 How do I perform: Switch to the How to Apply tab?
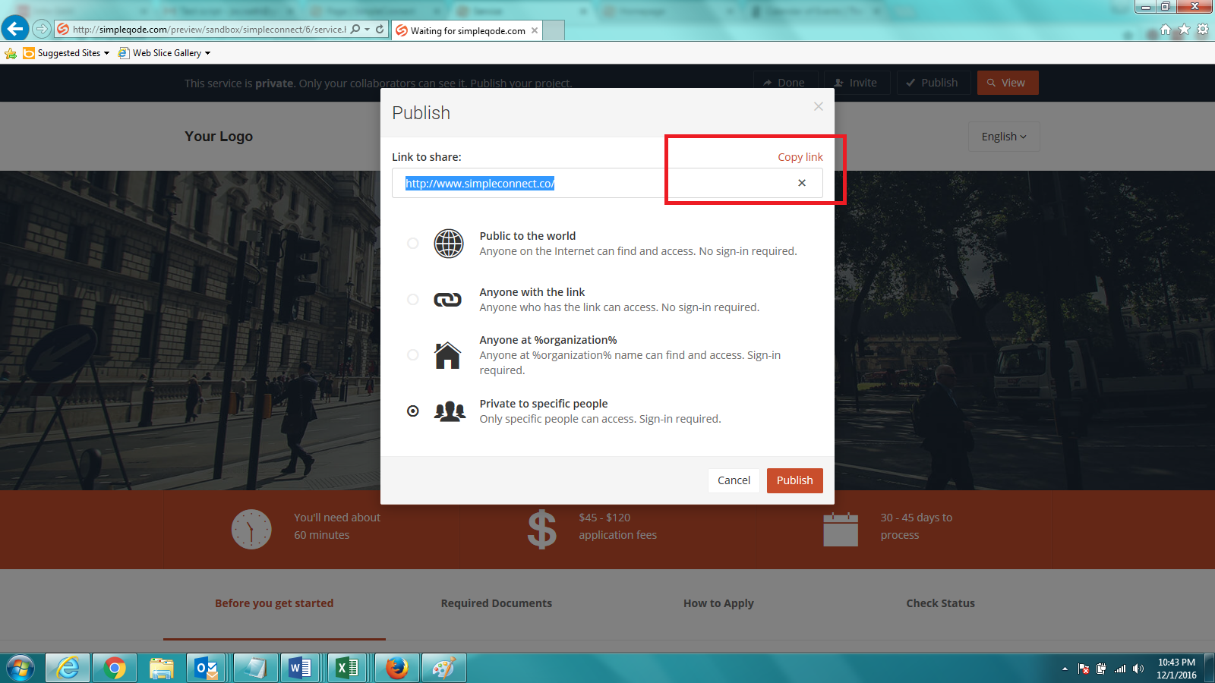718,603
